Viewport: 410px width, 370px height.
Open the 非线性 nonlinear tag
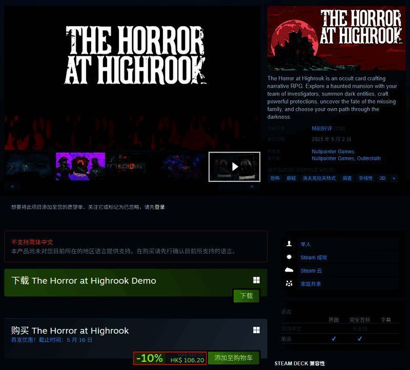365,178
